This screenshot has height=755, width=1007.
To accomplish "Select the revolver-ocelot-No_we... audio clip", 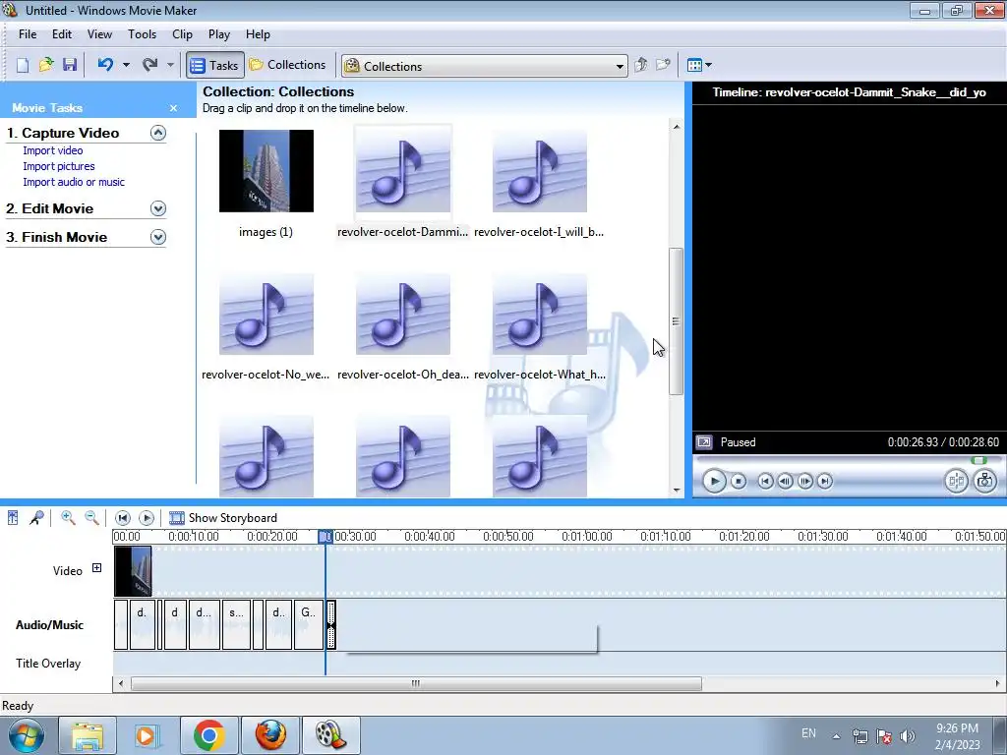I will 267,314.
